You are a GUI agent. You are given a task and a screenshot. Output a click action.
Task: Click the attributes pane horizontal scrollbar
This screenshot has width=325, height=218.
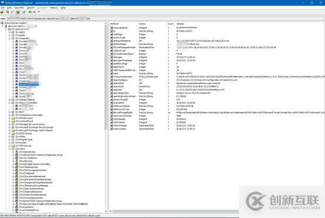coord(175,212)
